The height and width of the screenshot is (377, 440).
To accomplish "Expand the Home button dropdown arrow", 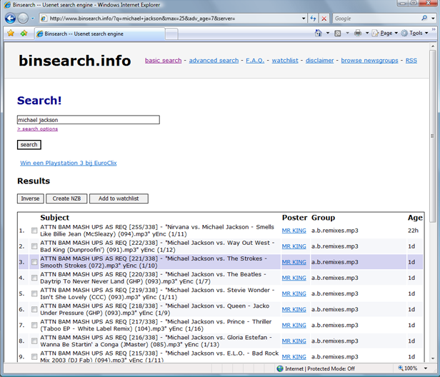I will (328, 33).
